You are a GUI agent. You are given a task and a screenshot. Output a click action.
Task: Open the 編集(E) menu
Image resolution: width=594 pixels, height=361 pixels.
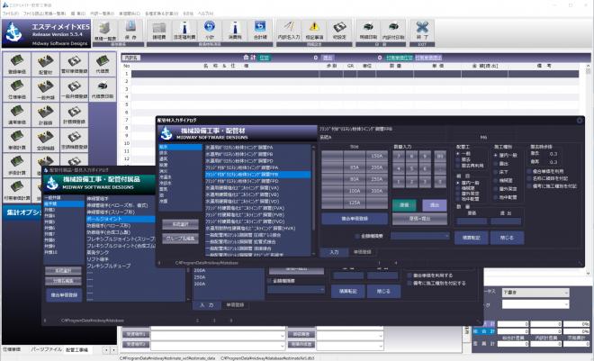point(79,14)
